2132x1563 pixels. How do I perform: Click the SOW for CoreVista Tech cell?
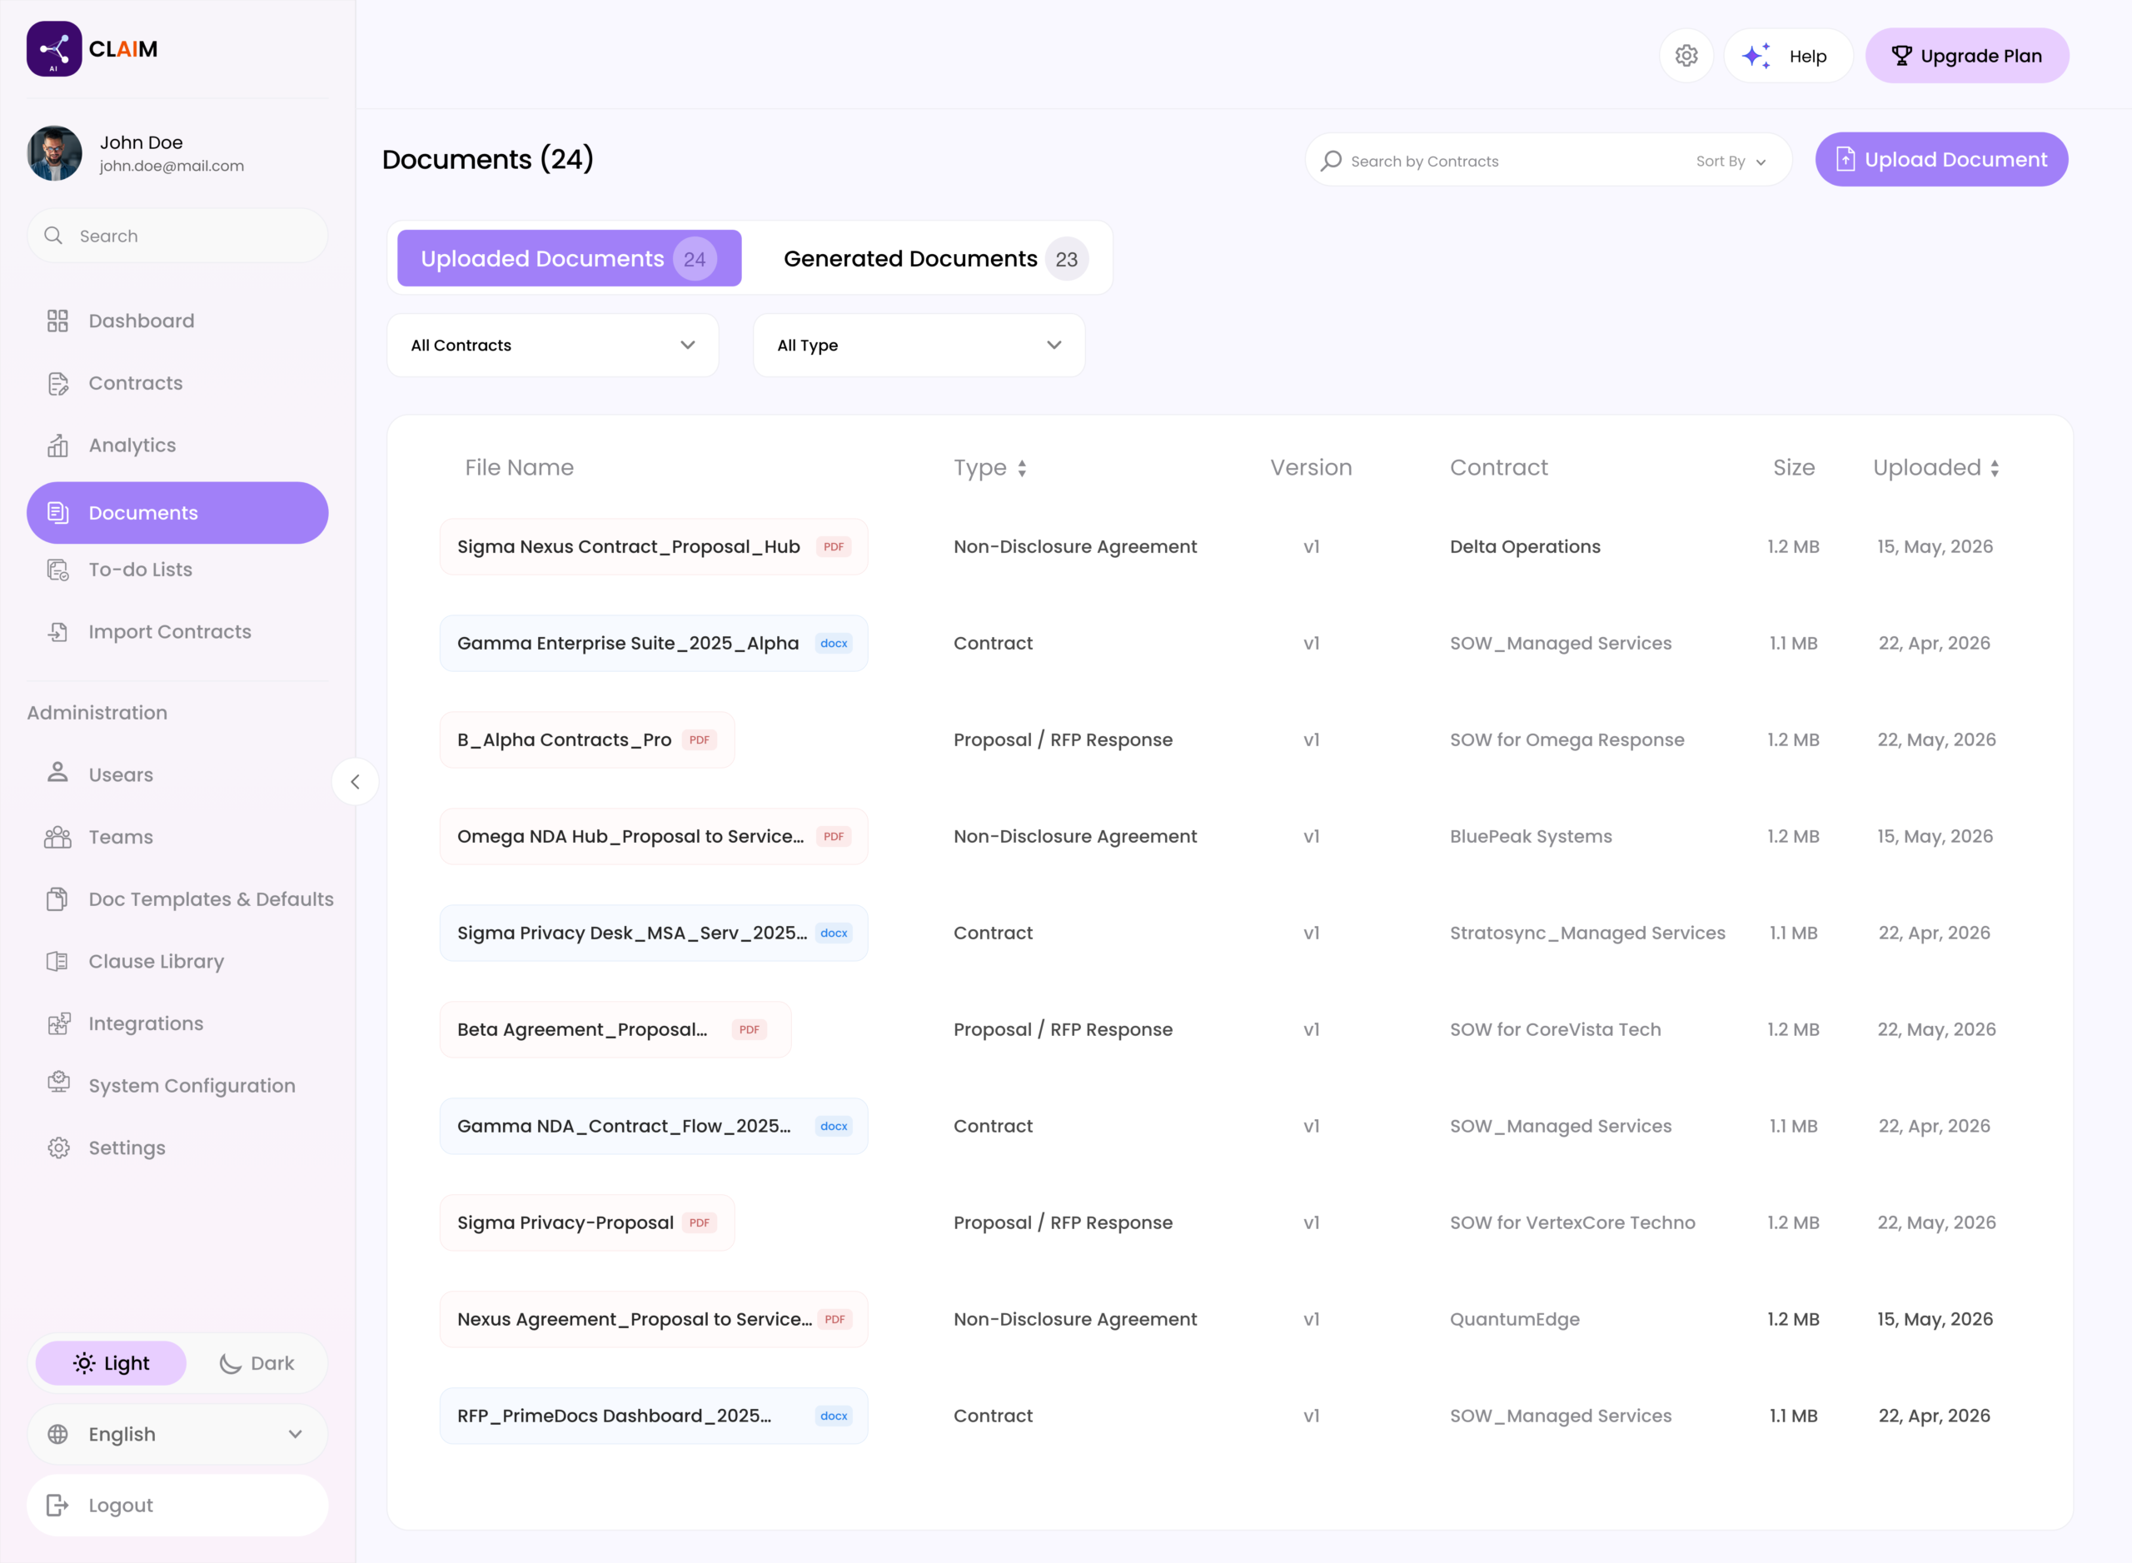tap(1555, 1029)
